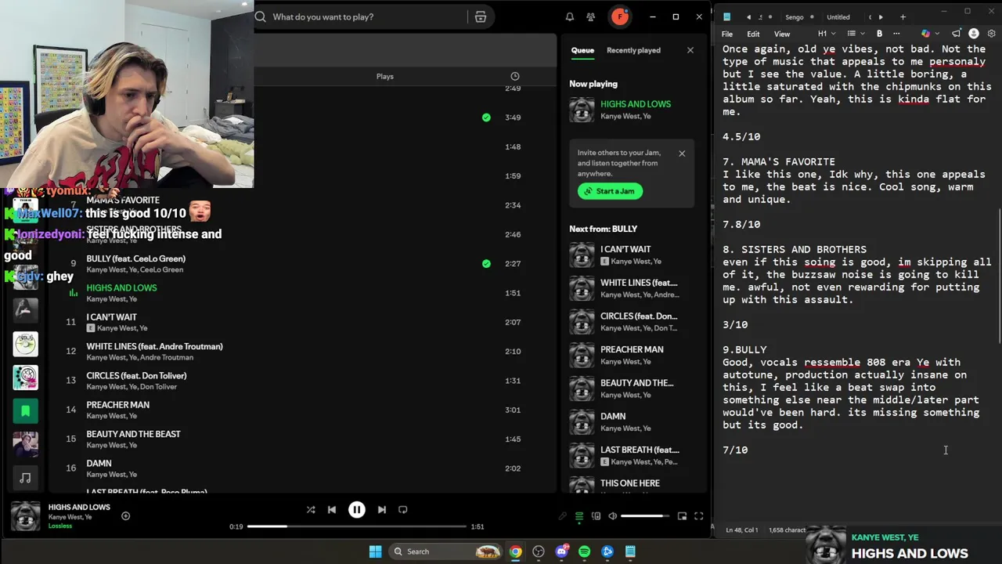Close the Spotify queue panel
The image size is (1002, 564).
[690, 50]
